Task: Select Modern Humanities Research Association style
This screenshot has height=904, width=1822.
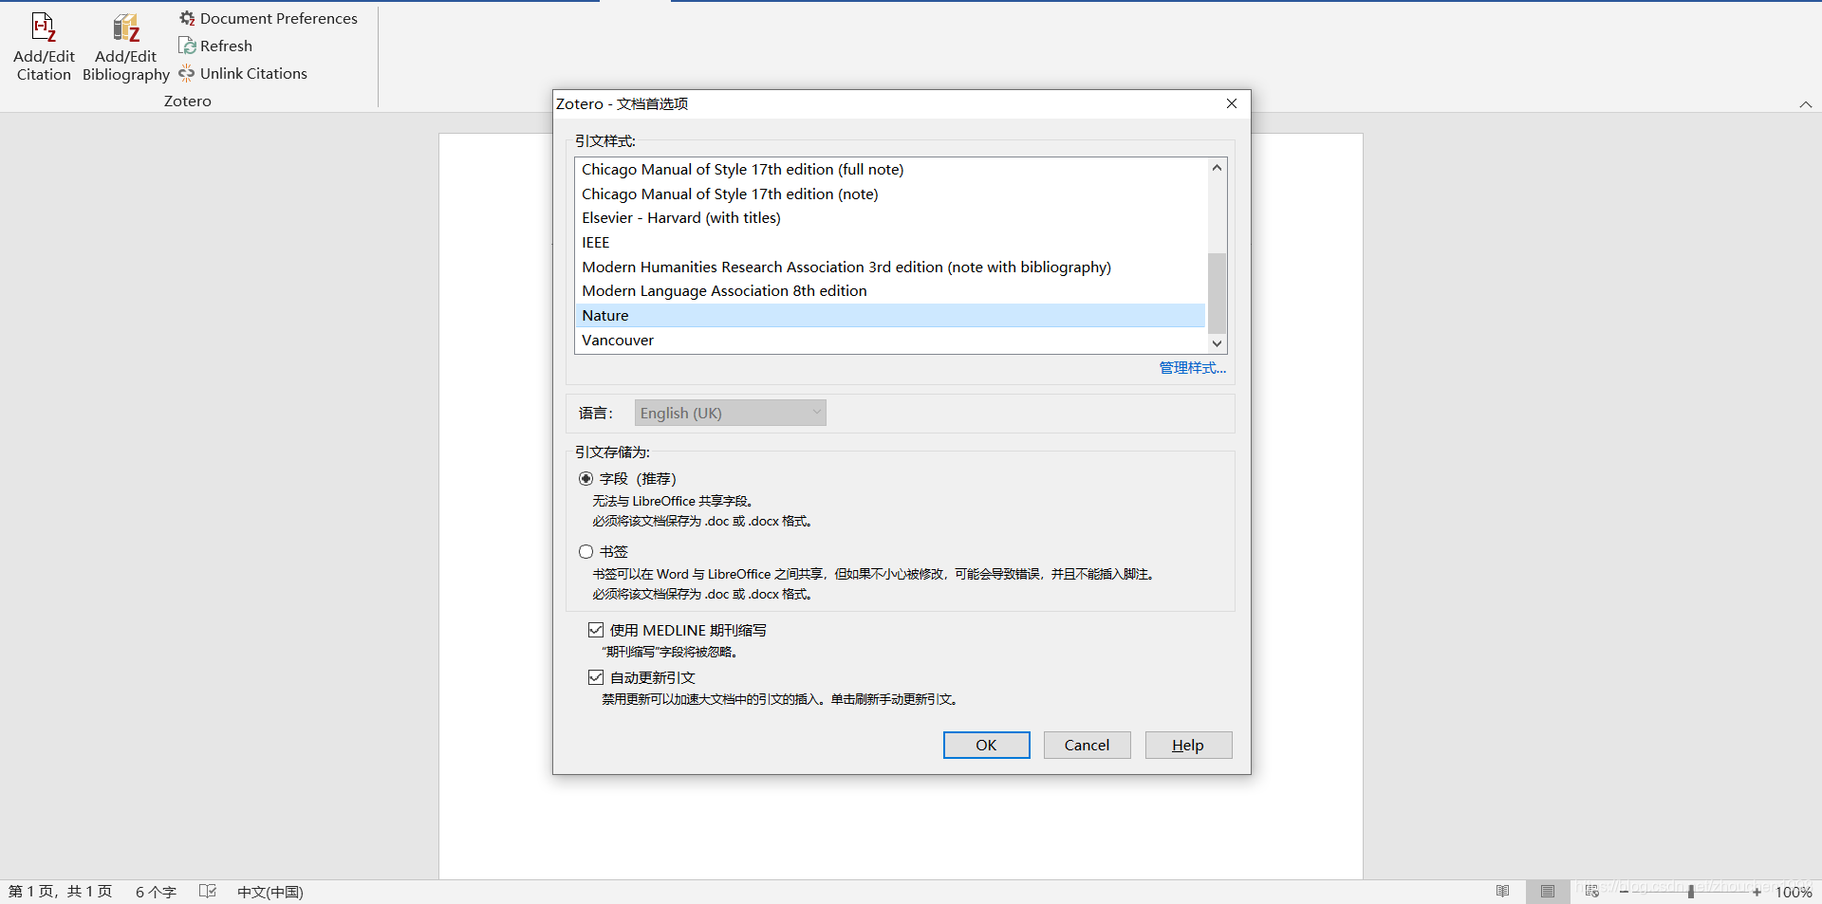Action: (890, 267)
